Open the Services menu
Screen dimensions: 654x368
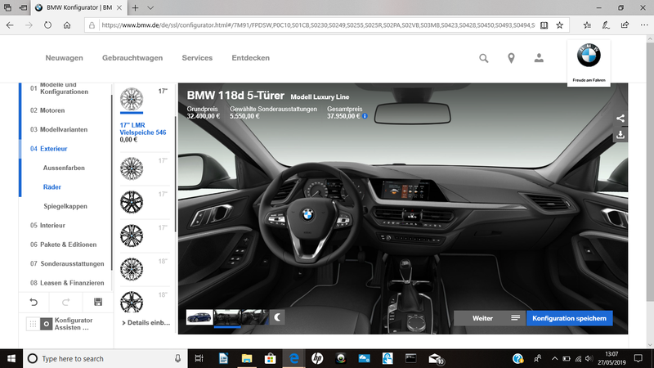(197, 58)
